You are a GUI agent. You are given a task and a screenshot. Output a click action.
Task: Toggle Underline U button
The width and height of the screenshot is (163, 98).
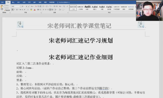pyautogui.click(x=17, y=10)
